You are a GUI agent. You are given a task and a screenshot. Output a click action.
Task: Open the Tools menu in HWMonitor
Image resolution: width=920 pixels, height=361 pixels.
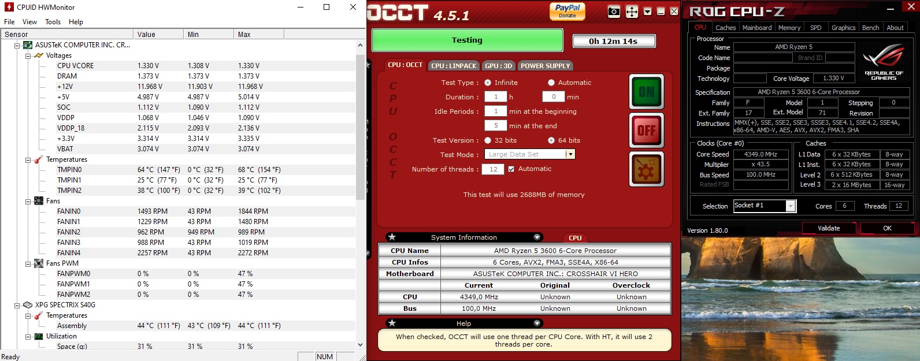[53, 22]
